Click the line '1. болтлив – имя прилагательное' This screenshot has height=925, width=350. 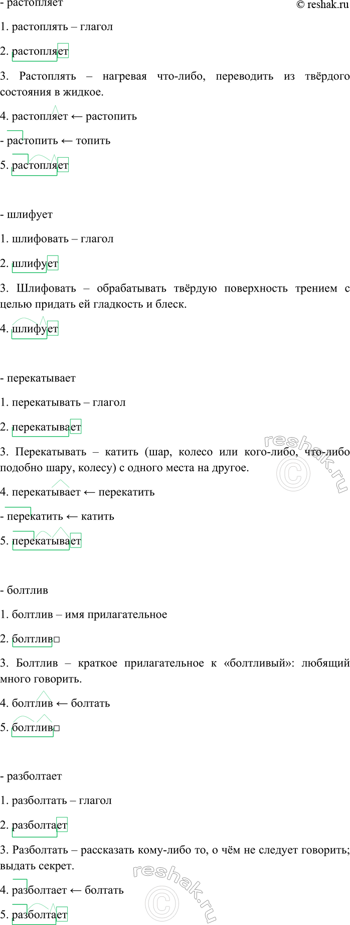coord(83,615)
